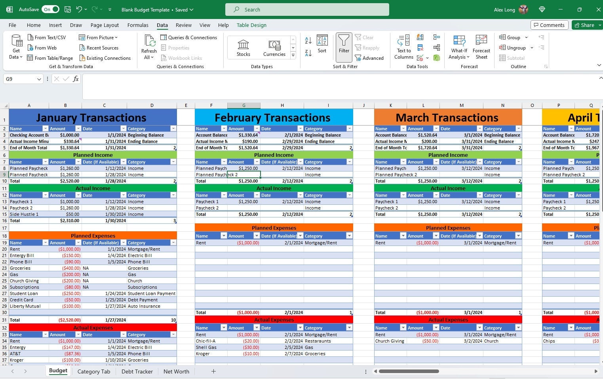Image resolution: width=603 pixels, height=379 pixels.
Task: Sort A to Z using the ascending icon
Action: point(308,41)
